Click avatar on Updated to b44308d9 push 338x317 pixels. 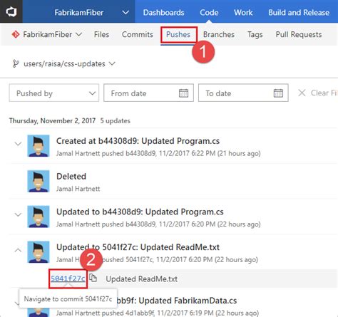pos(39,217)
